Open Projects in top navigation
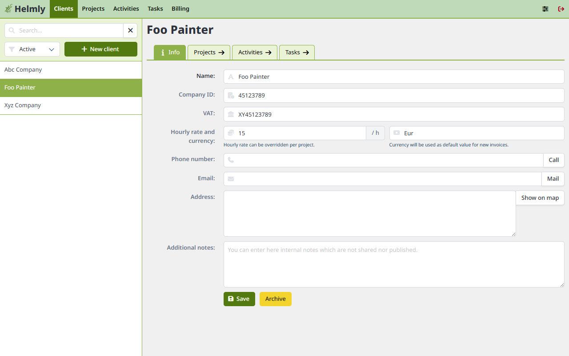This screenshot has width=569, height=356. point(93,9)
